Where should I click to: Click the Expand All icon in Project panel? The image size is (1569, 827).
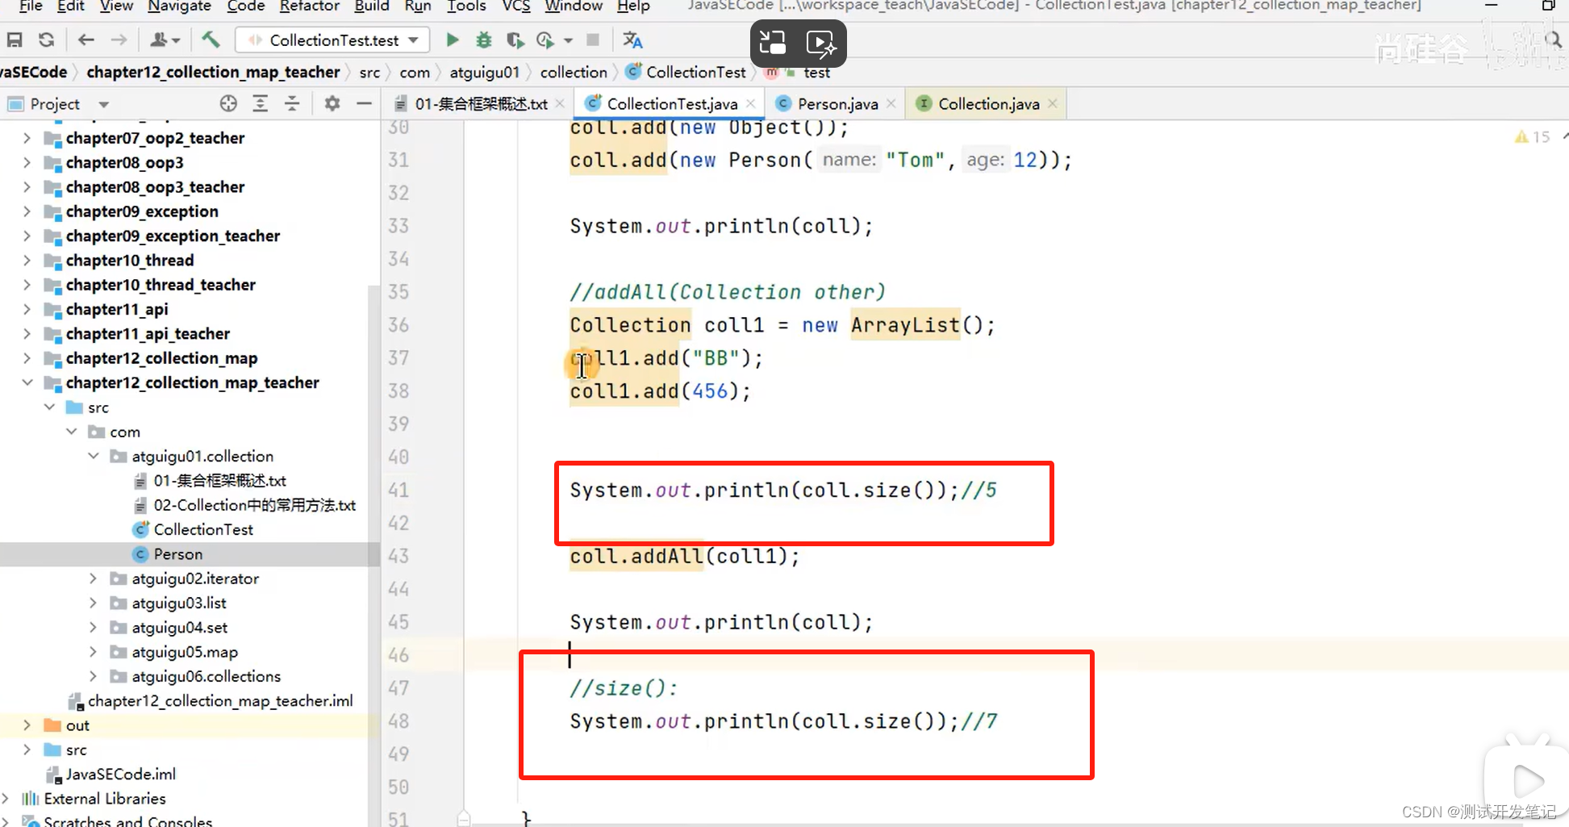coord(260,103)
